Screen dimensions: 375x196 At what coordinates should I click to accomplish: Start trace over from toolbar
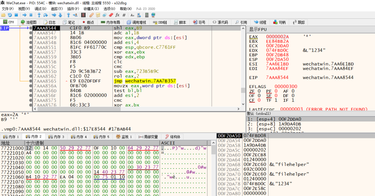[60, 15]
